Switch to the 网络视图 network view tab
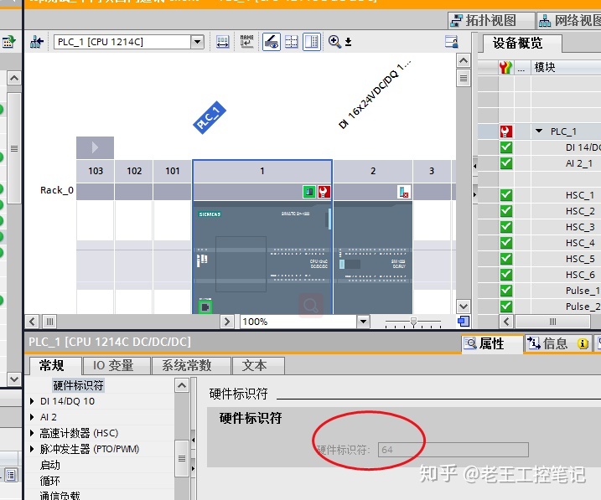This screenshot has height=500, width=601. [x=569, y=20]
